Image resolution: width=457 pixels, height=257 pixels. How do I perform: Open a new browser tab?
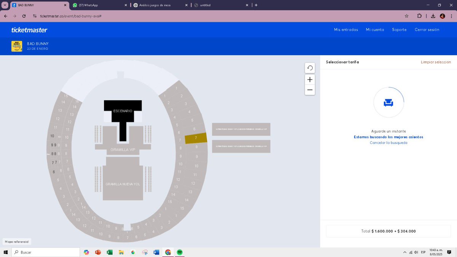tap(256, 5)
